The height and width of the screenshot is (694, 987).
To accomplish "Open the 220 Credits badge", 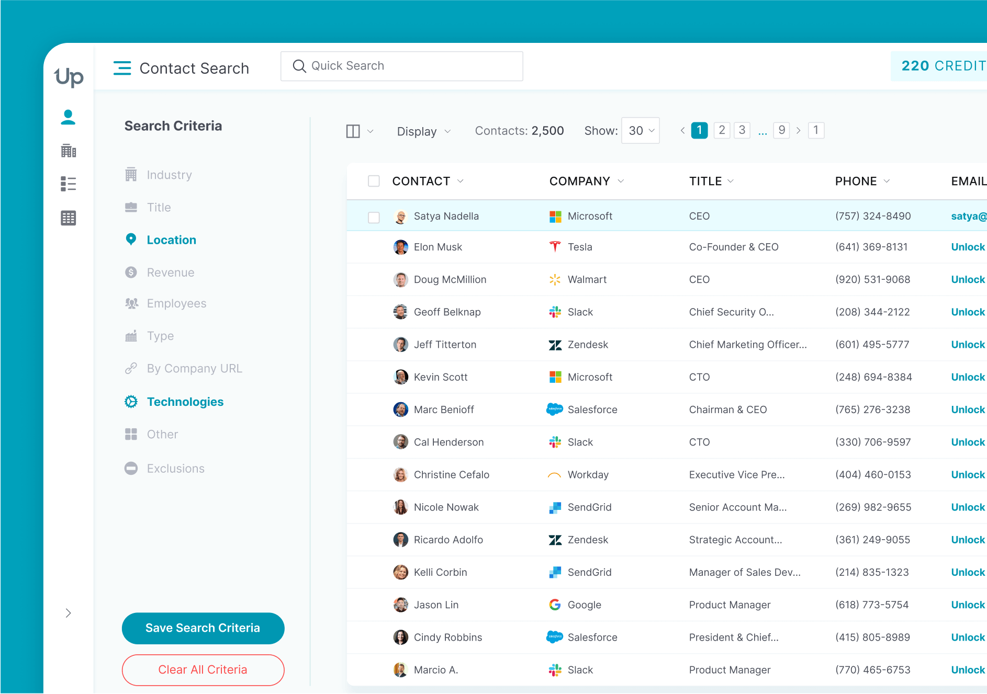I will coord(939,66).
